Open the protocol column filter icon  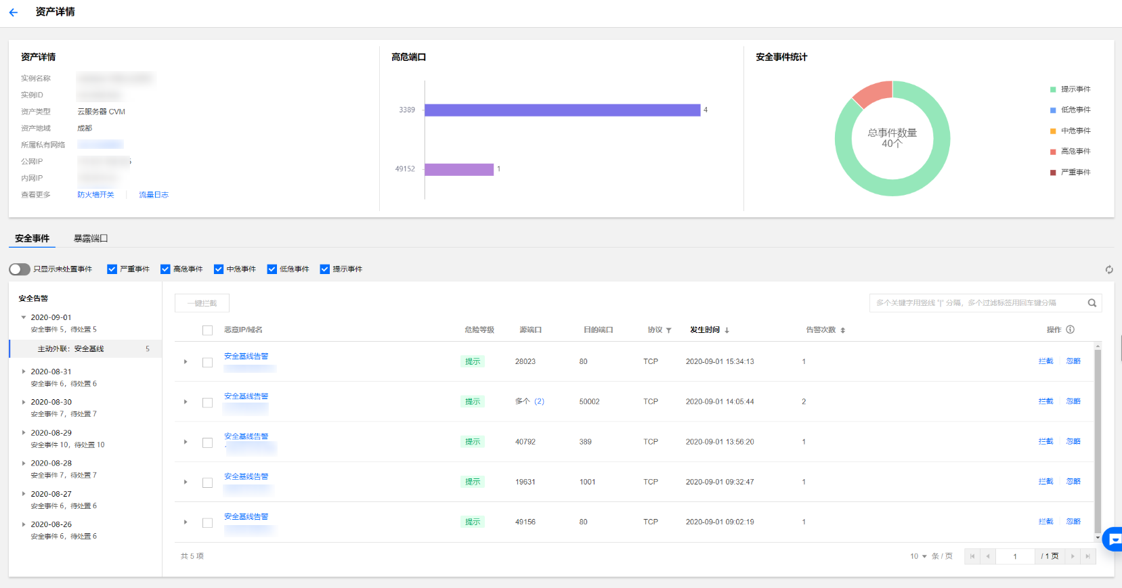[669, 330]
